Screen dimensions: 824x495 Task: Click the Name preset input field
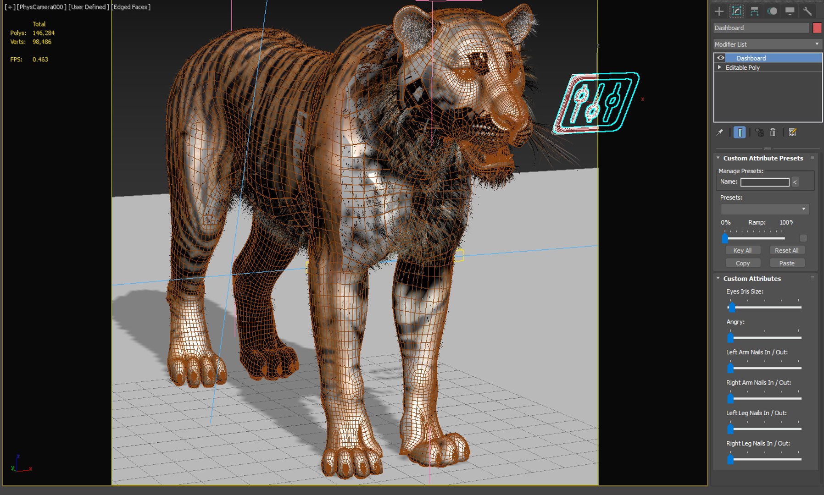coord(764,181)
